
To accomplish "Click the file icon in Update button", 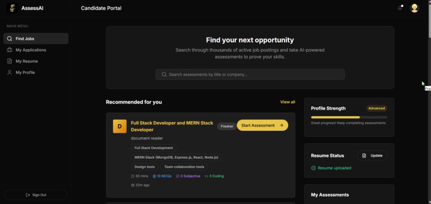I will click(x=364, y=156).
